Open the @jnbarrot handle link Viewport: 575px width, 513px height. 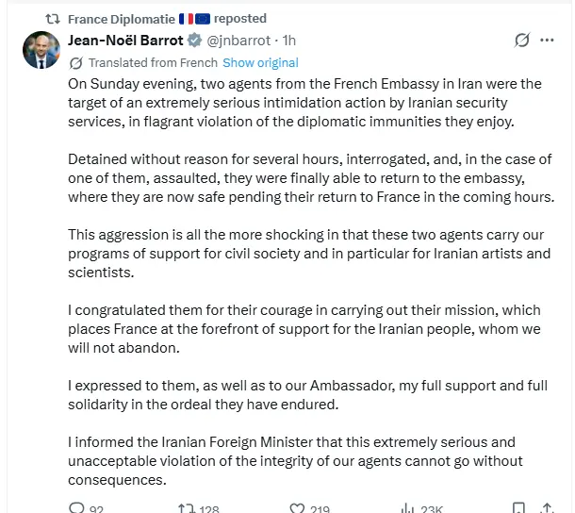[238, 41]
